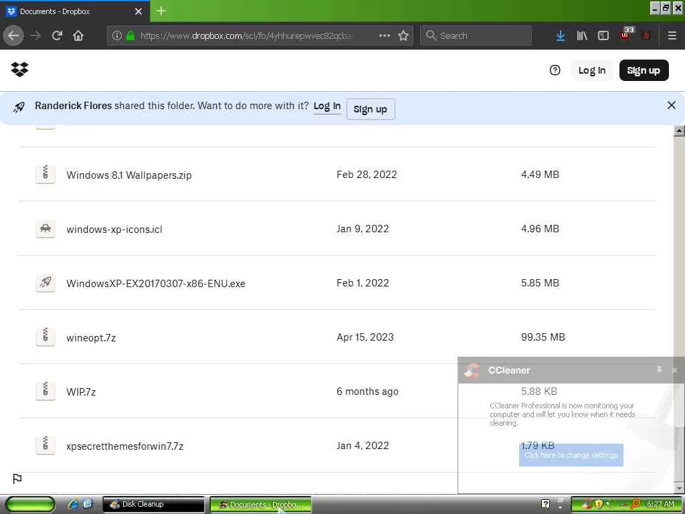Click the green Start button
Viewport: 685px width, 514px height.
pos(31,505)
